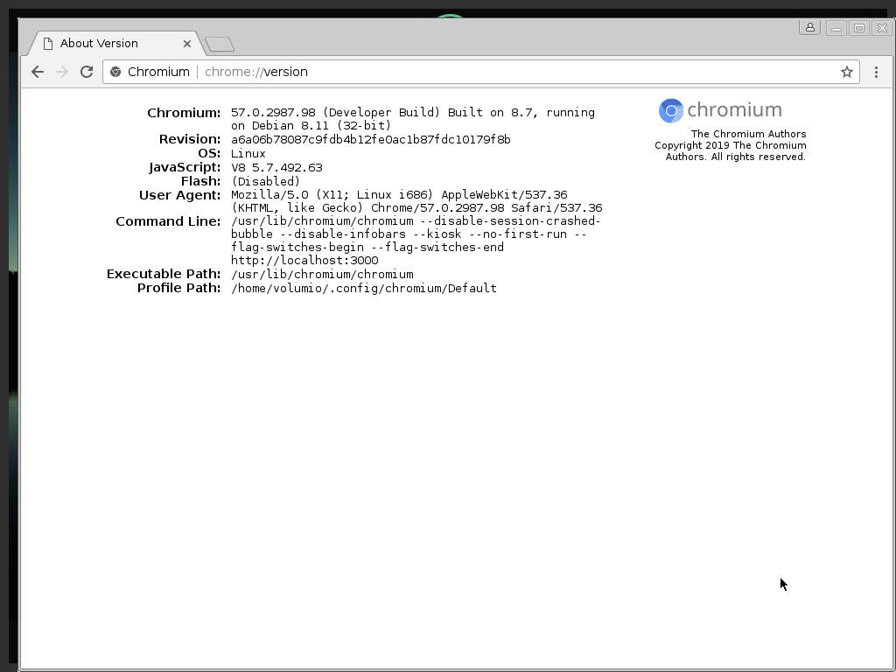Click the Flash value (Disabled)
Image resolution: width=896 pixels, height=672 pixels.
[266, 182]
